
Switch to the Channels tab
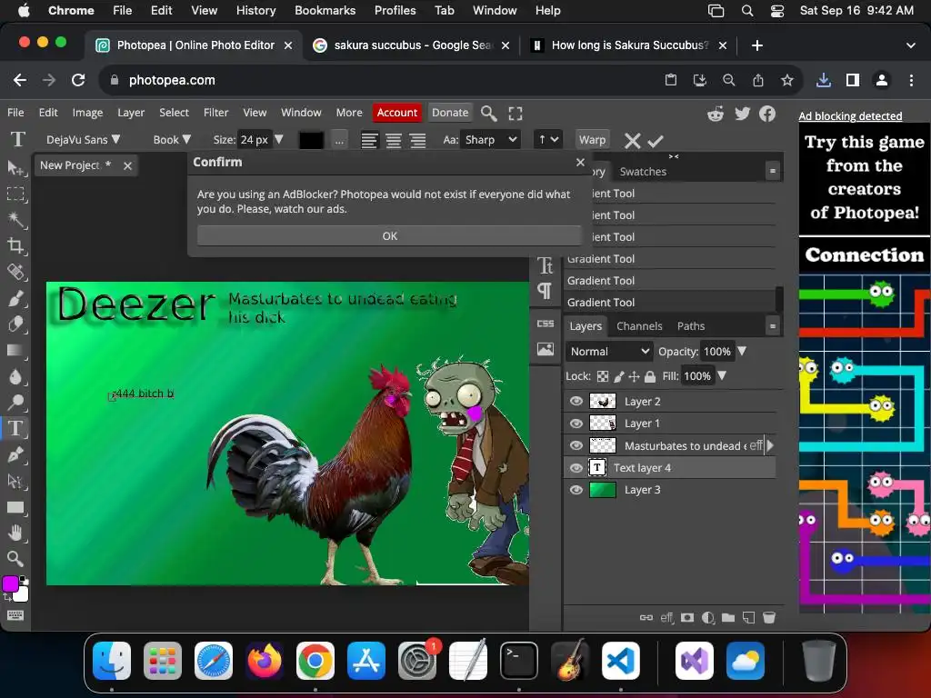[639, 326]
